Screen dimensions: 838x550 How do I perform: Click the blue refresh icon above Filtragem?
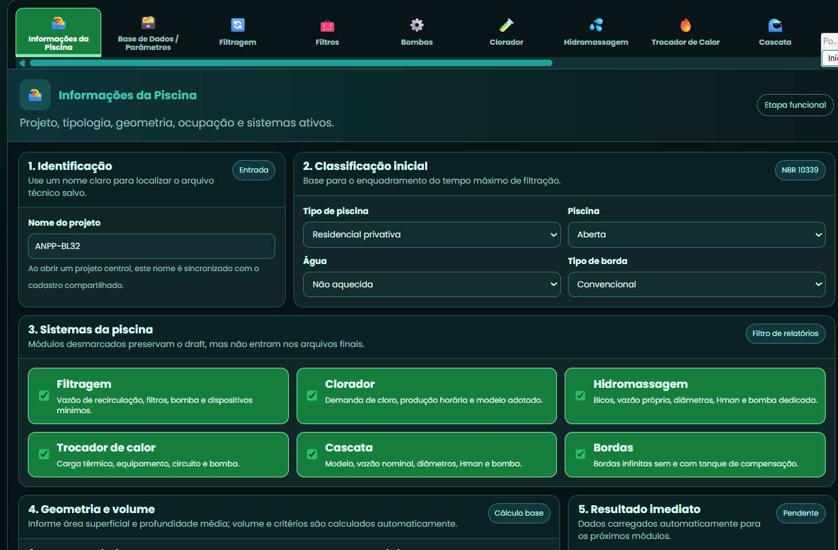238,25
